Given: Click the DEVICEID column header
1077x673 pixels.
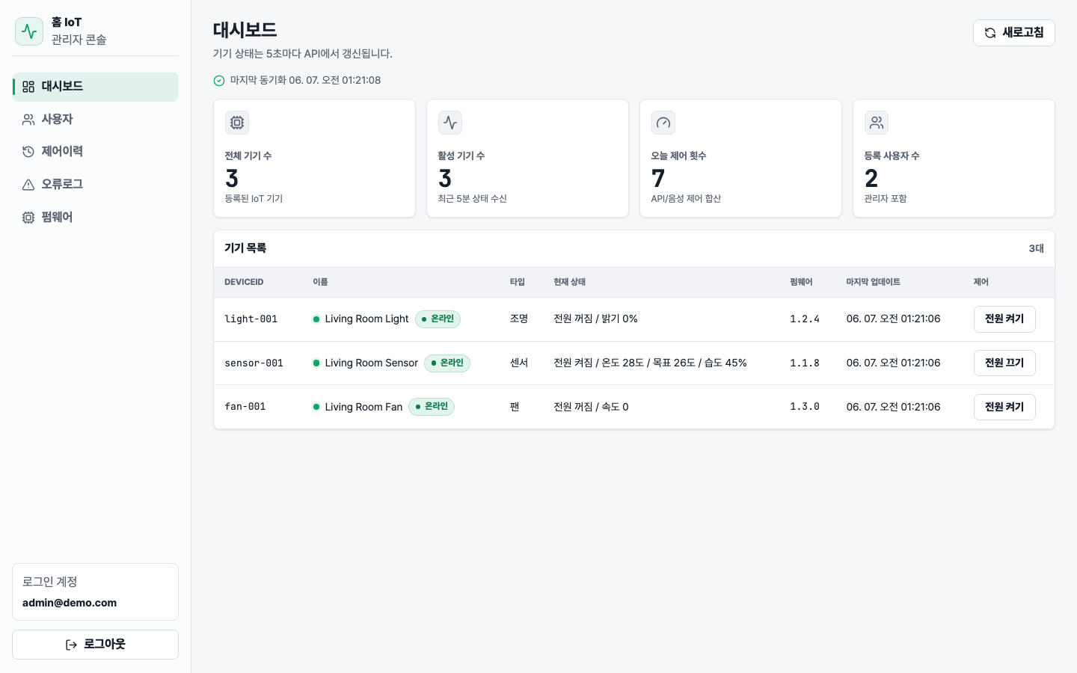Looking at the screenshot, I should tap(244, 283).
